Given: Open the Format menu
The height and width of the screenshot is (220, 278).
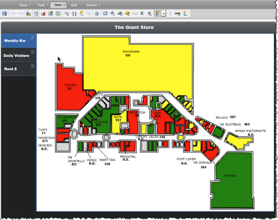Looking at the screenshot, I should tap(92, 5).
